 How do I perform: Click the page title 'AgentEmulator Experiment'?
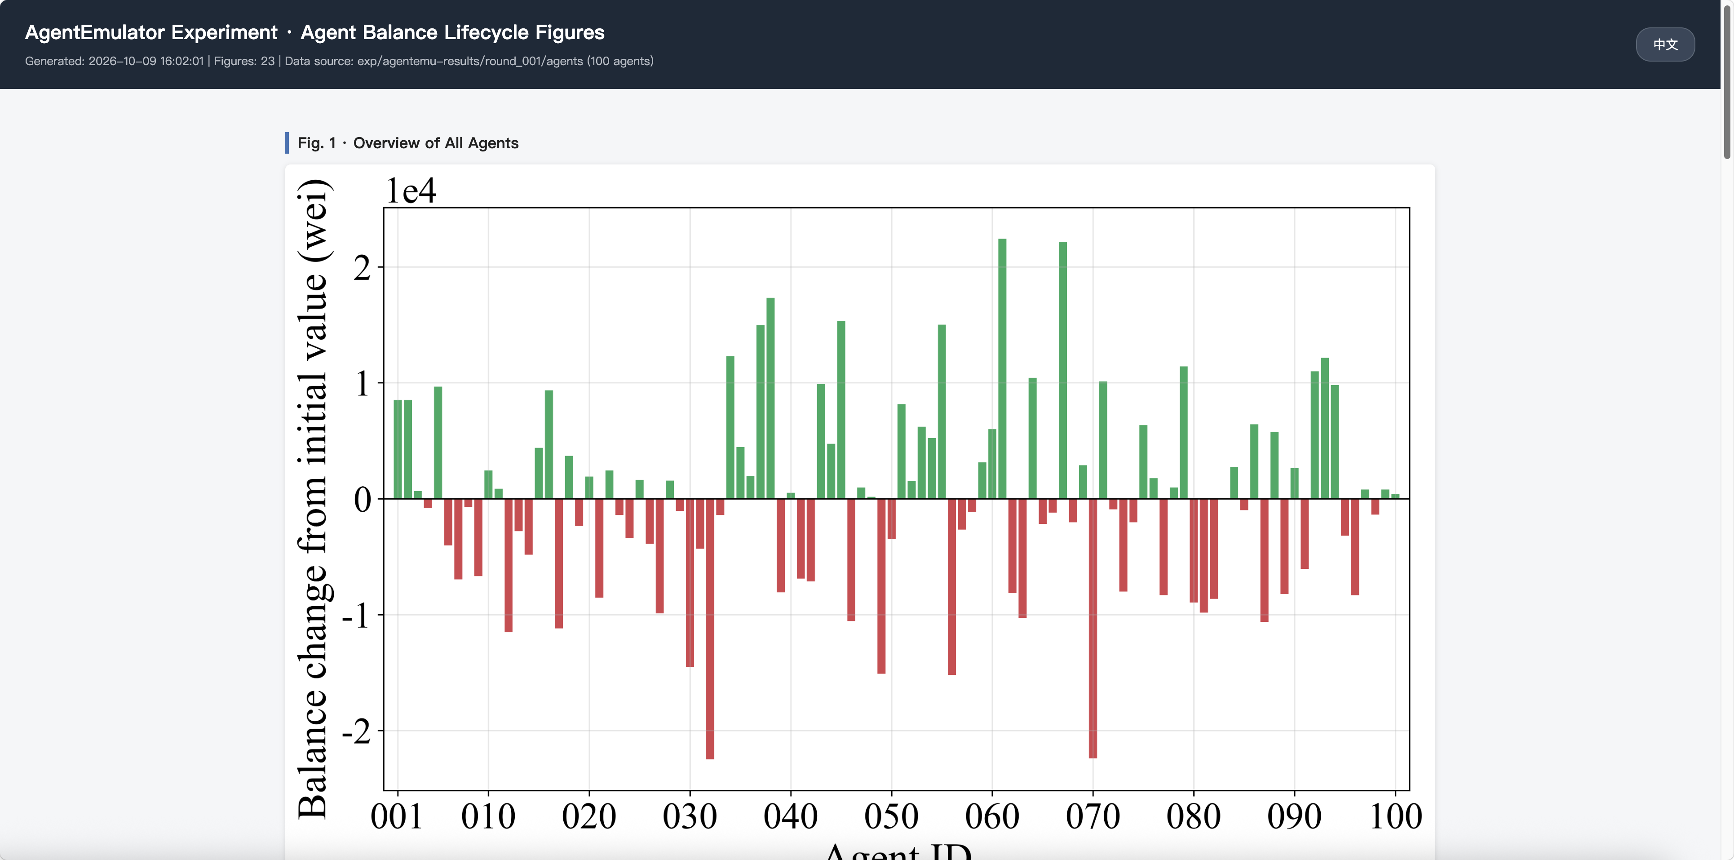[x=151, y=32]
